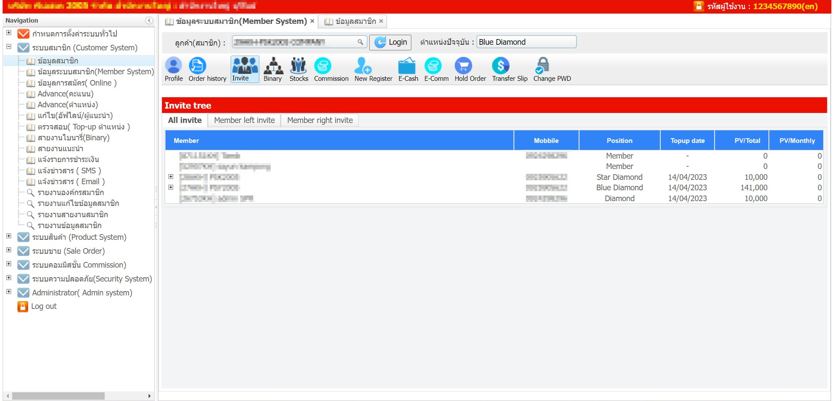Image resolution: width=834 pixels, height=401 pixels.
Task: Switch to Member right invite tab
Action: click(320, 120)
